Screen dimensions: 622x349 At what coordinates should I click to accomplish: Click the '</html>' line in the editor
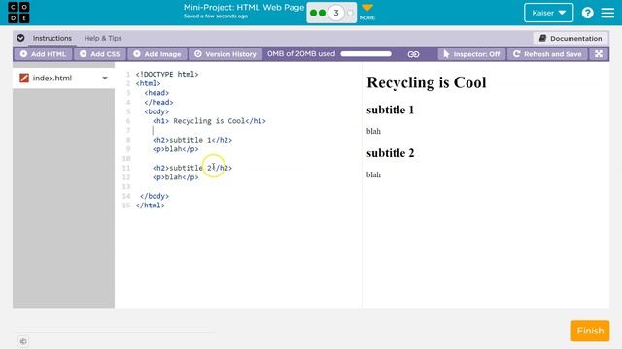click(151, 206)
